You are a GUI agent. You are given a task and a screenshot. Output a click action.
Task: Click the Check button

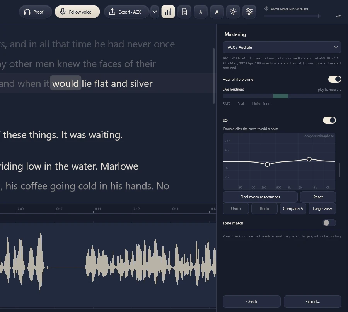[x=251, y=302]
